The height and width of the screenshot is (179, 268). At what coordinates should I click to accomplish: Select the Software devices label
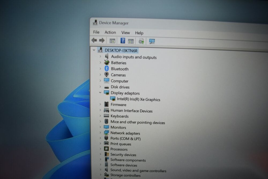coord(124,165)
